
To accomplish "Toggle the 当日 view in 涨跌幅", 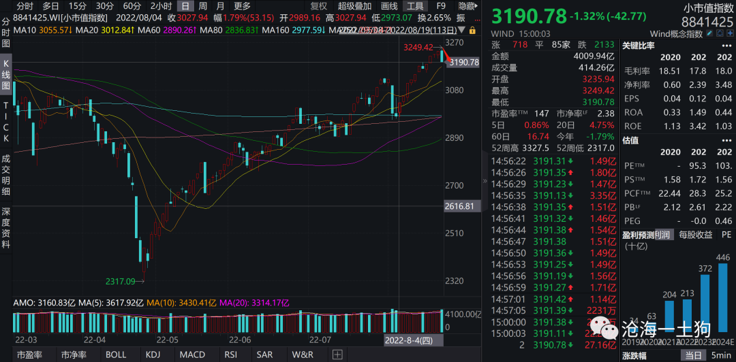I will (x=691, y=355).
